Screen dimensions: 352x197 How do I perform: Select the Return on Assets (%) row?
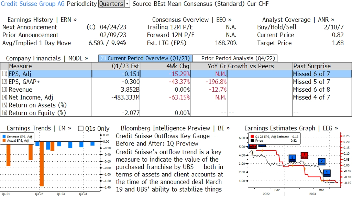point(176,105)
